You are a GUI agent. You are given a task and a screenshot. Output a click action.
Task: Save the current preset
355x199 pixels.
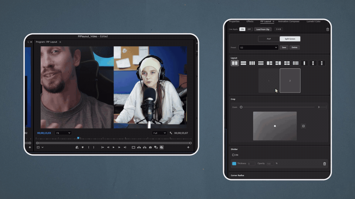click(284, 48)
